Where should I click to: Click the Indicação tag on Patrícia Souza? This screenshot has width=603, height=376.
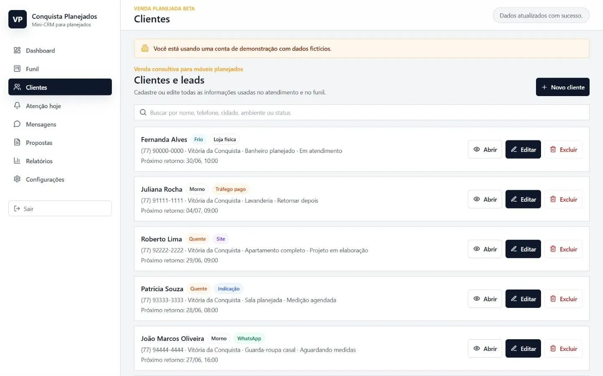point(229,289)
